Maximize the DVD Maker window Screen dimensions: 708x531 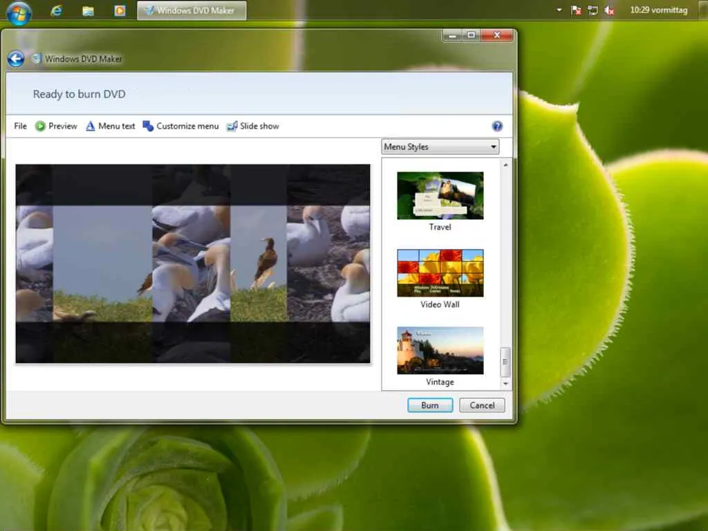coord(472,35)
